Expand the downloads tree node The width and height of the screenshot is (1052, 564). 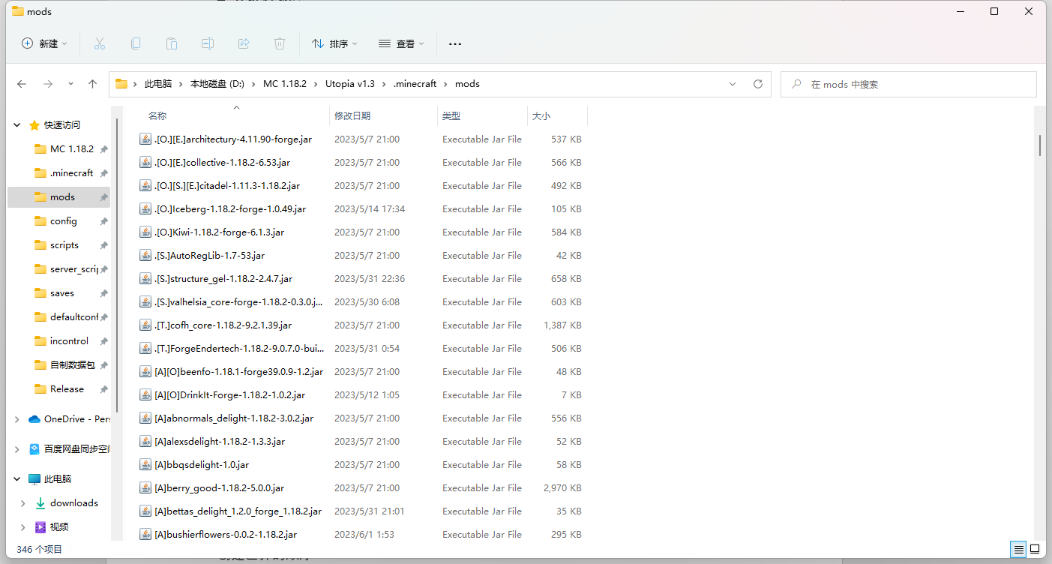tap(23, 503)
